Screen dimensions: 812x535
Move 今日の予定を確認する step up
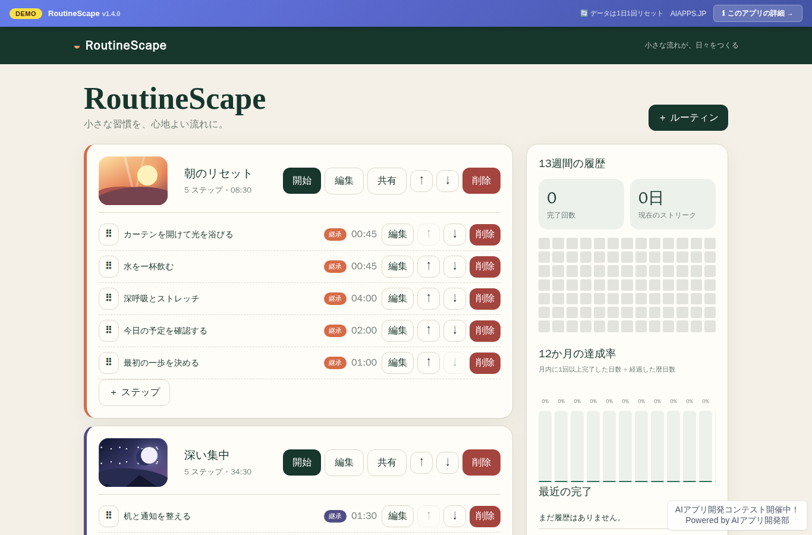[x=429, y=331]
